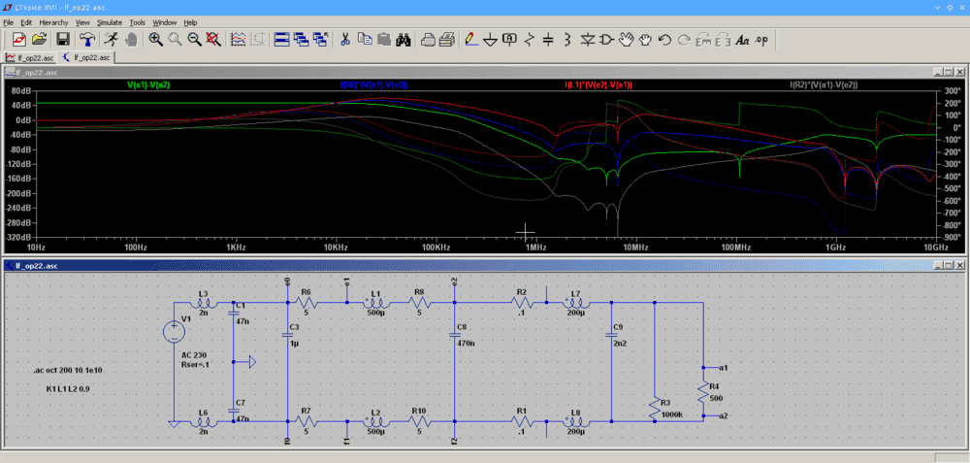Viewport: 970px width, 463px height.
Task: Click the Draw Wire pencil tool
Action: 470,40
